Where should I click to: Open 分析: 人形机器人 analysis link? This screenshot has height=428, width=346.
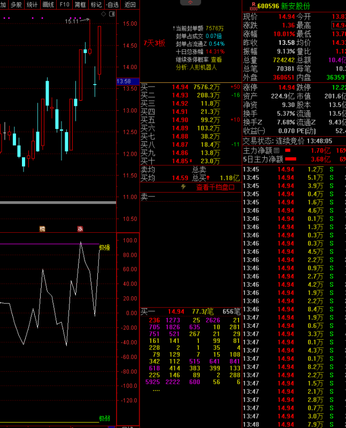pyautogui.click(x=196, y=67)
